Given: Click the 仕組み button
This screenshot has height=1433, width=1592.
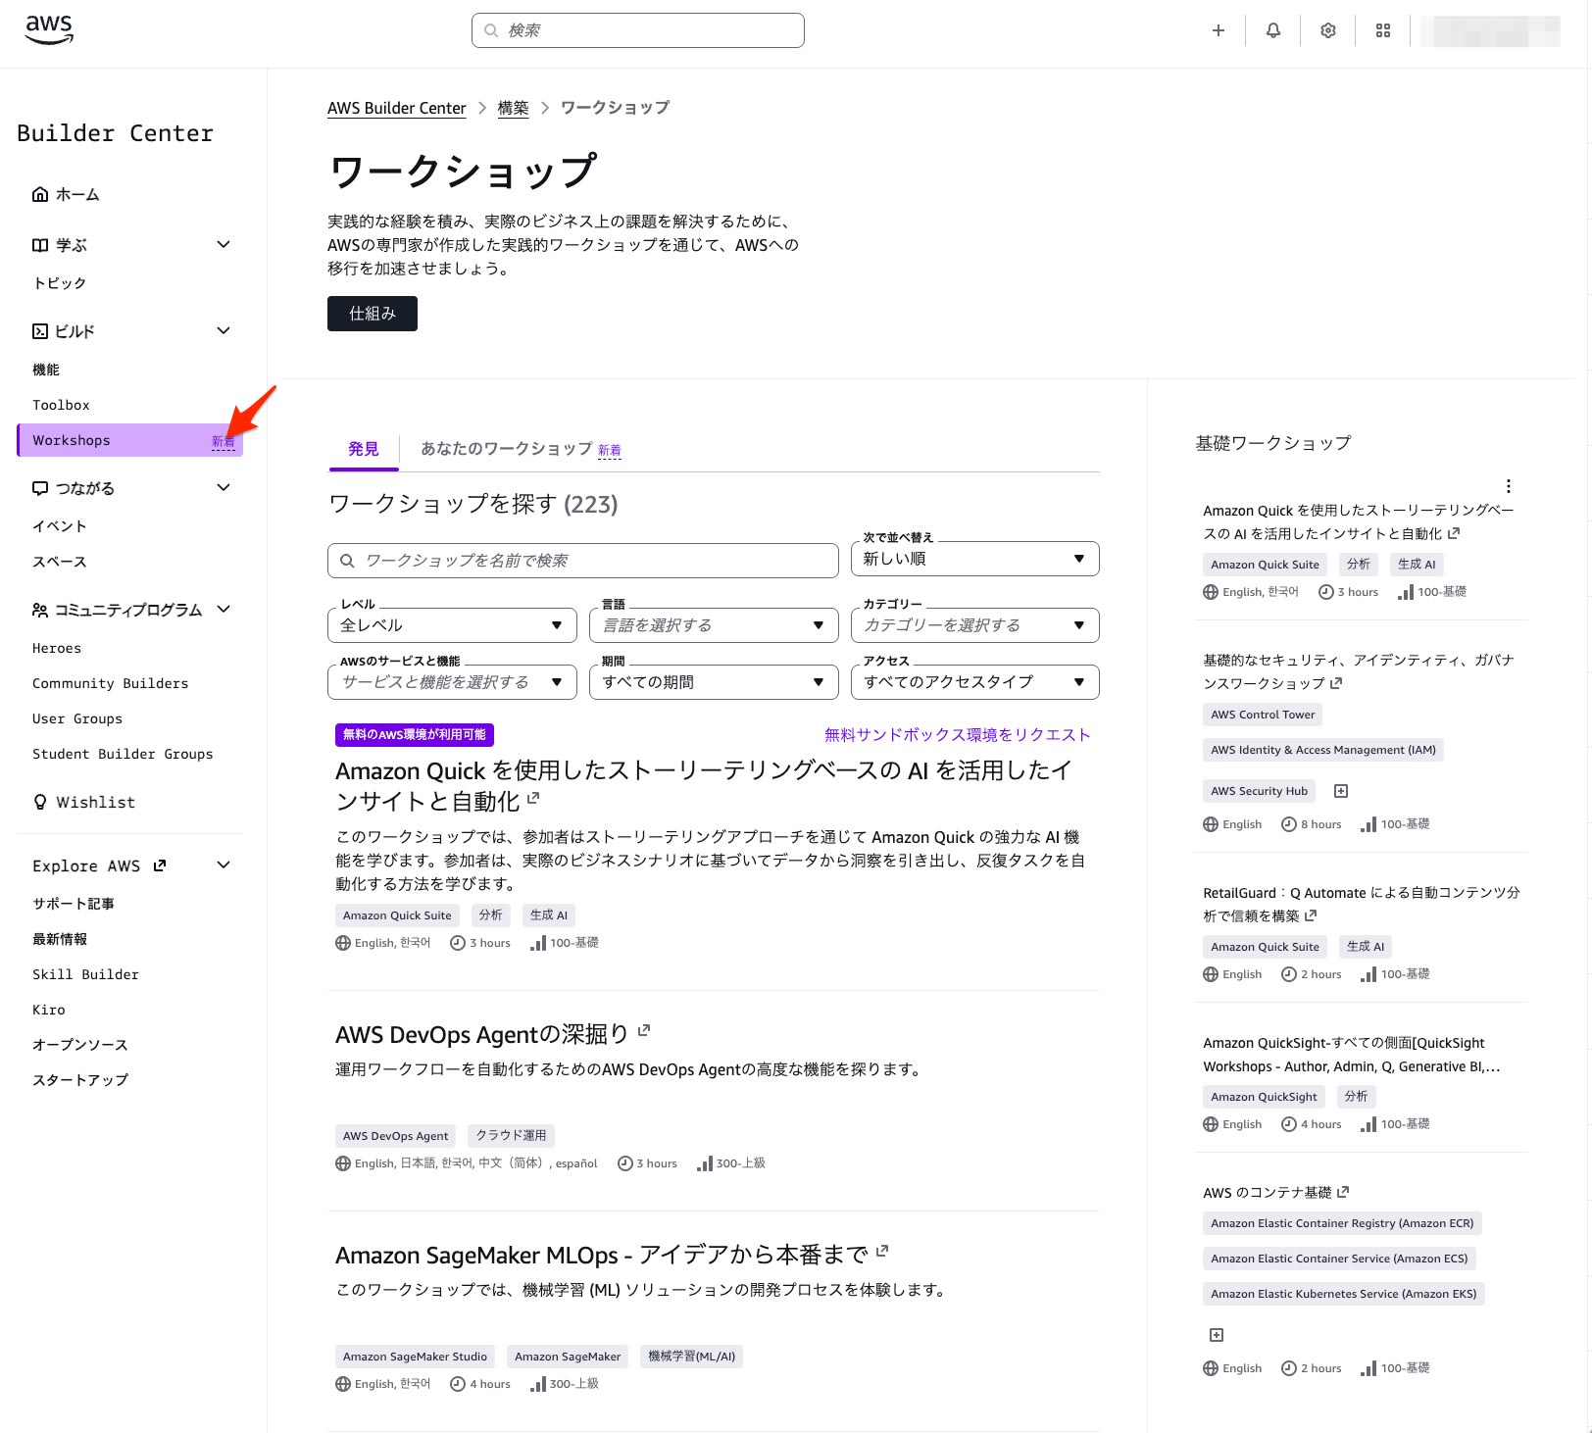Looking at the screenshot, I should click(373, 314).
